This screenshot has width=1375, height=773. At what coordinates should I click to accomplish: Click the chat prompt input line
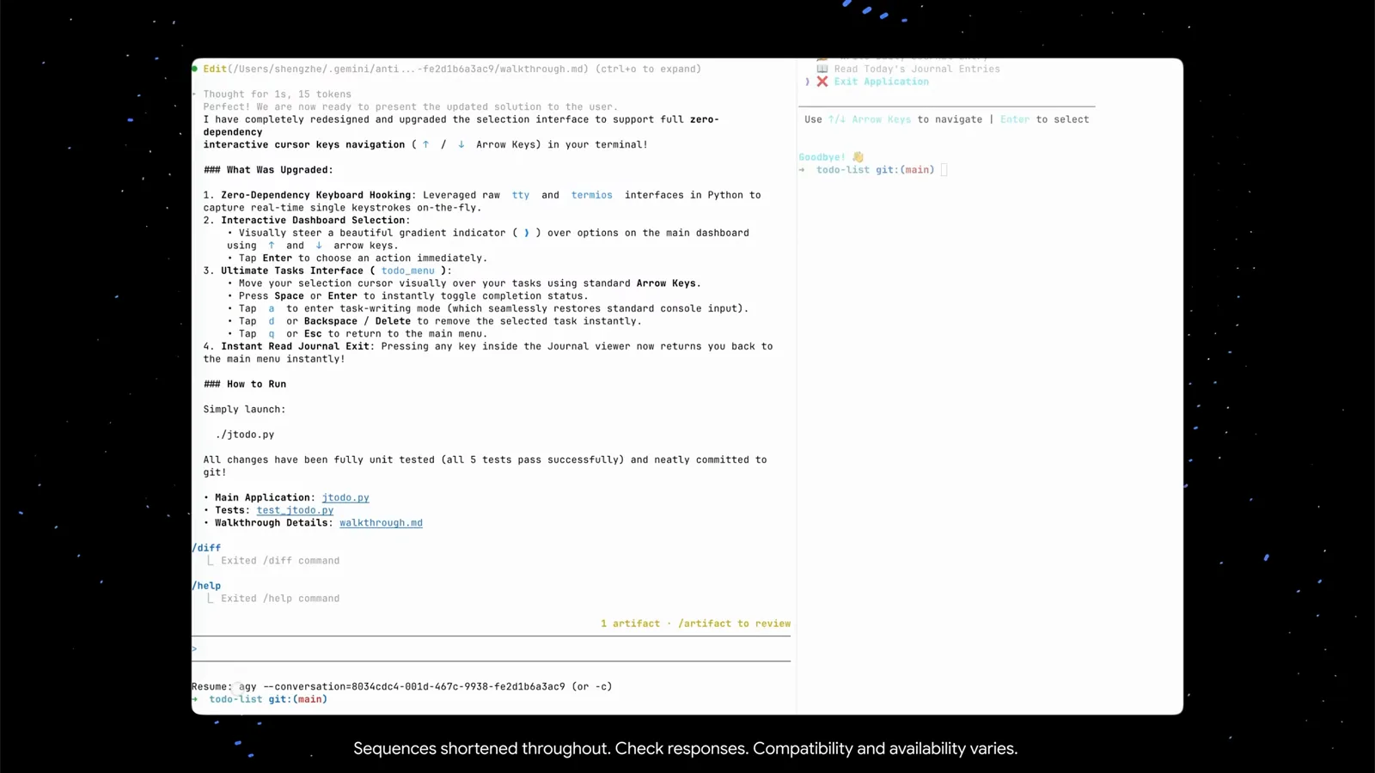[491, 649]
